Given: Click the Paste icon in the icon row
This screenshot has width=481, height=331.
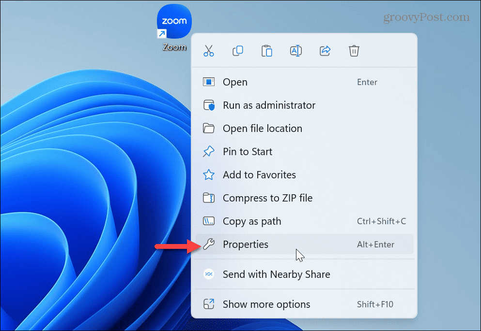Looking at the screenshot, I should [x=267, y=50].
